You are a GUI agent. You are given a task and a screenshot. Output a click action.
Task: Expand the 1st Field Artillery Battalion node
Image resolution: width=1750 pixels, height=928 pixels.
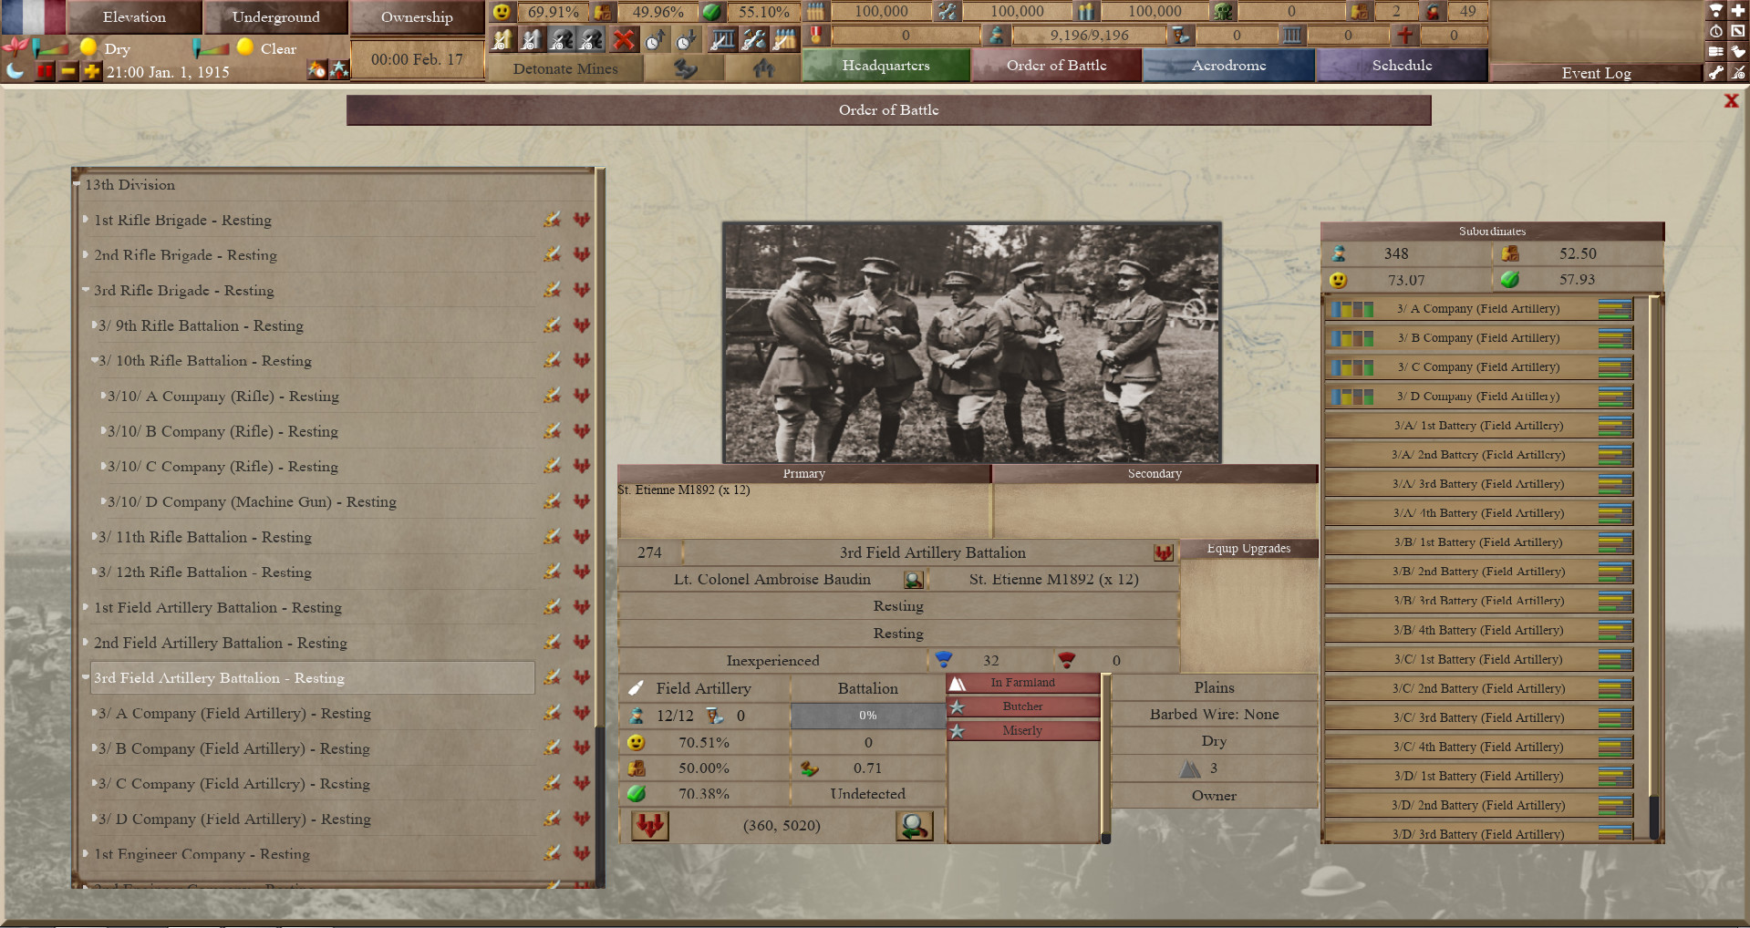pyautogui.click(x=86, y=607)
